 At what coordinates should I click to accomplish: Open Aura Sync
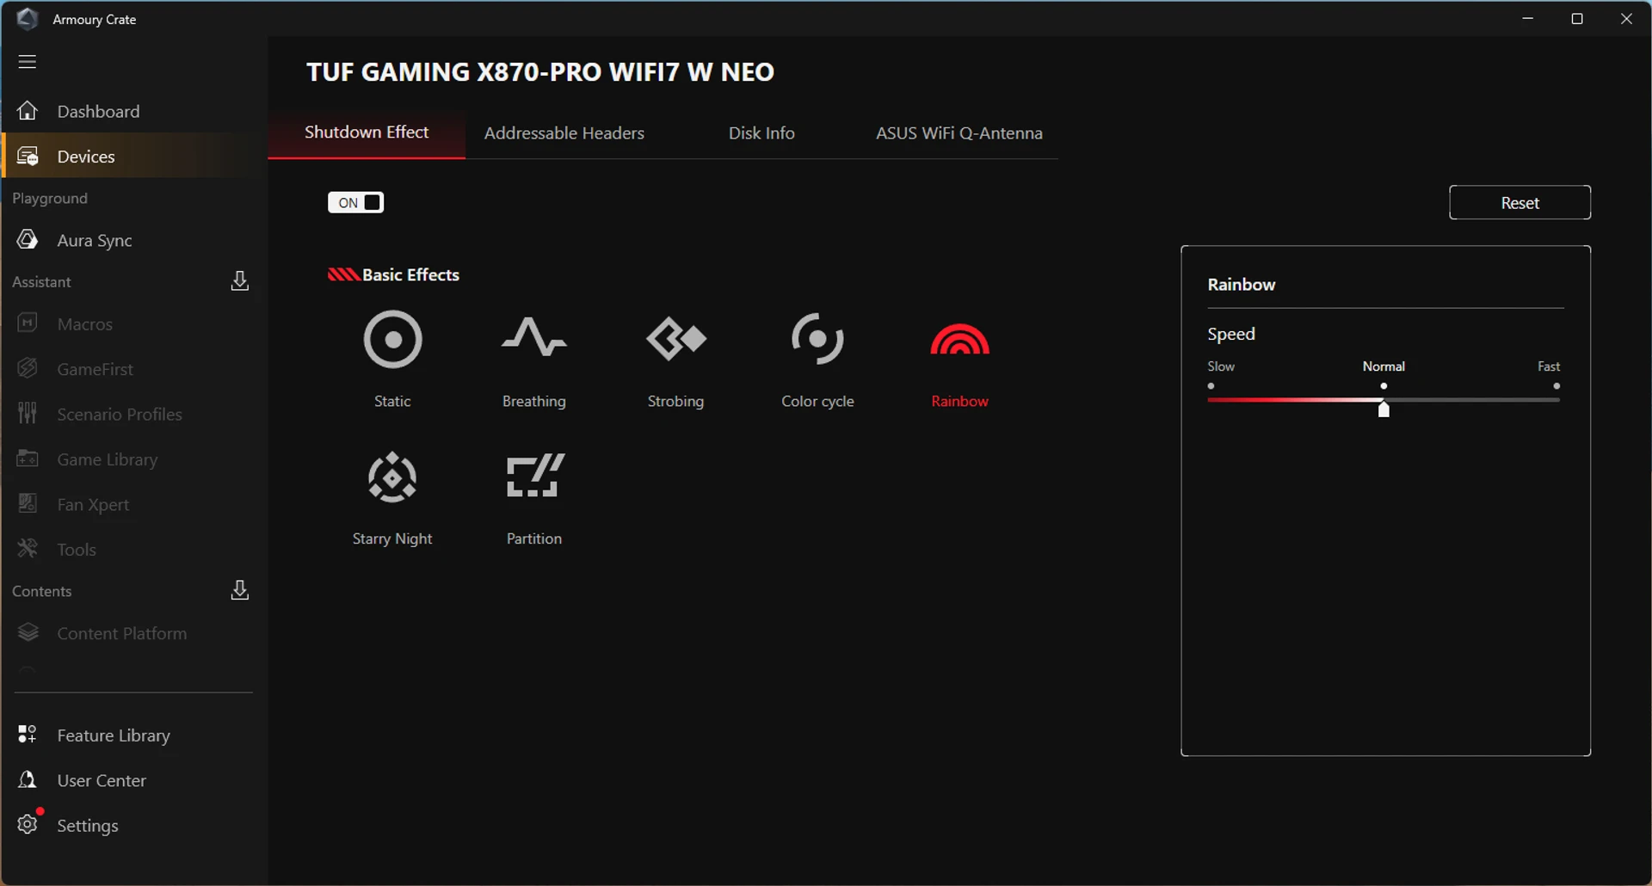134,240
